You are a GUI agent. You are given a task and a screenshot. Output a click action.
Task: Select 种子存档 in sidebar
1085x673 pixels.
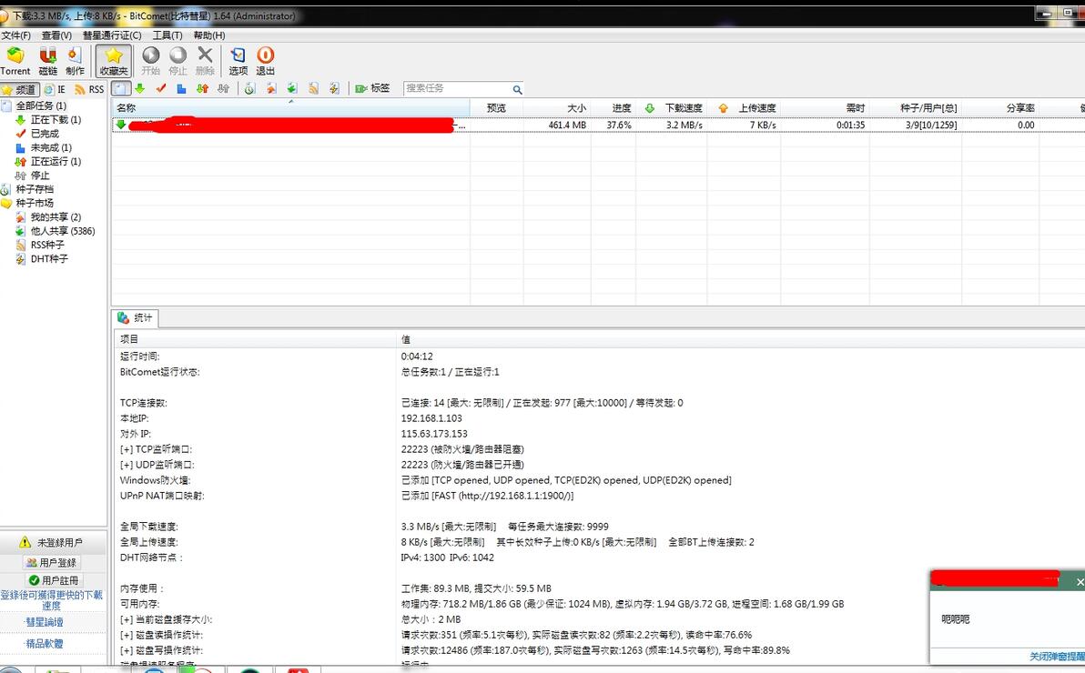tap(35, 189)
